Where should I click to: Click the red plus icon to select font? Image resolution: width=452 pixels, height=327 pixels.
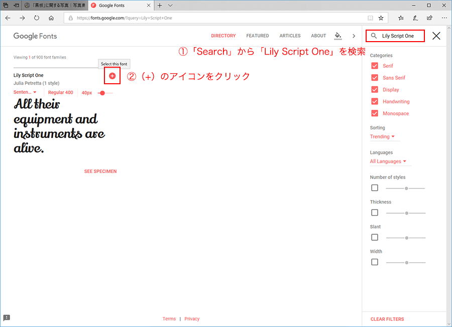[112, 76]
